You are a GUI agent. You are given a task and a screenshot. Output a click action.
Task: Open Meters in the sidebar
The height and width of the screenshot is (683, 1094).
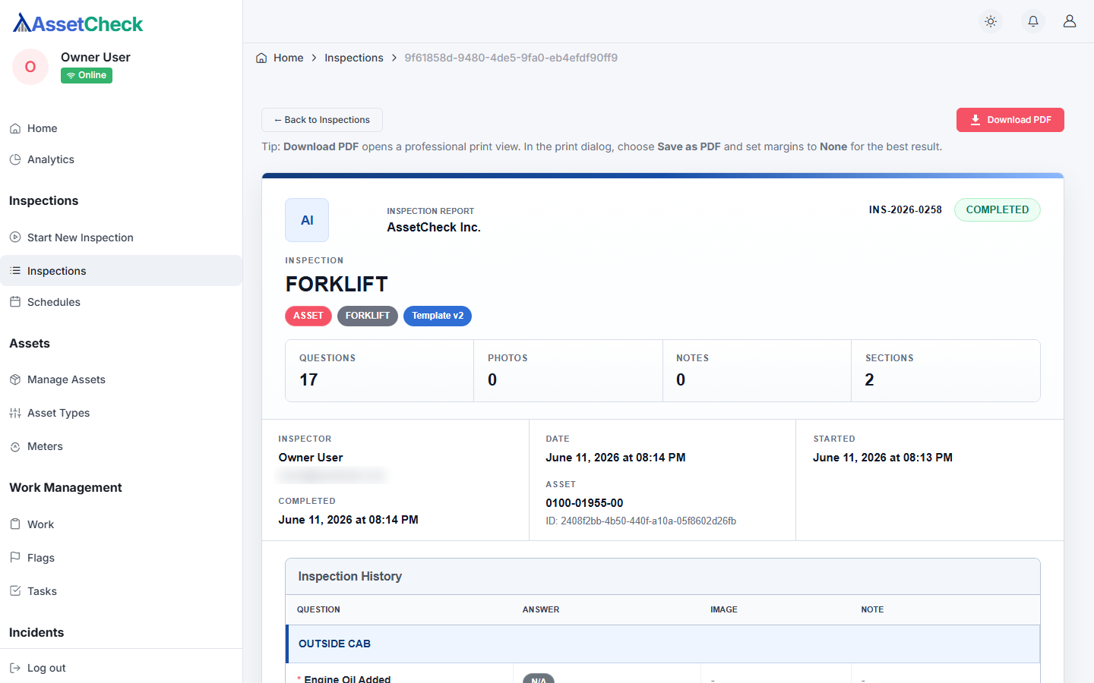[x=122, y=446]
